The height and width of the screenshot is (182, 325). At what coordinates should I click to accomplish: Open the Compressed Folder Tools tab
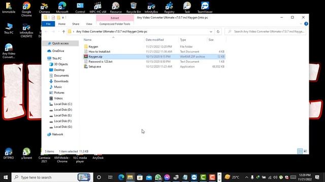pyautogui.click(x=115, y=24)
